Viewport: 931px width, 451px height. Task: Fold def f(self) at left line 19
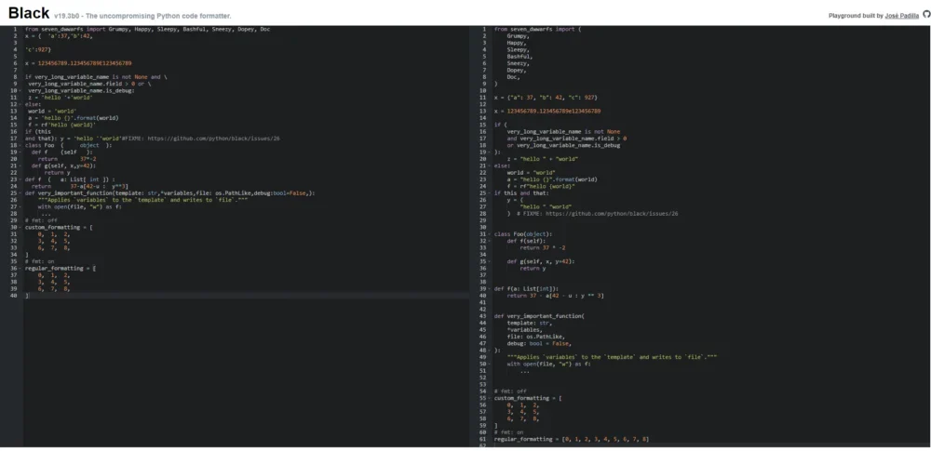20,152
